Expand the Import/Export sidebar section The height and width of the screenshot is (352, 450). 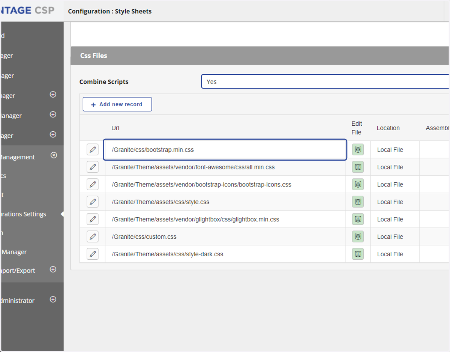coord(53,269)
